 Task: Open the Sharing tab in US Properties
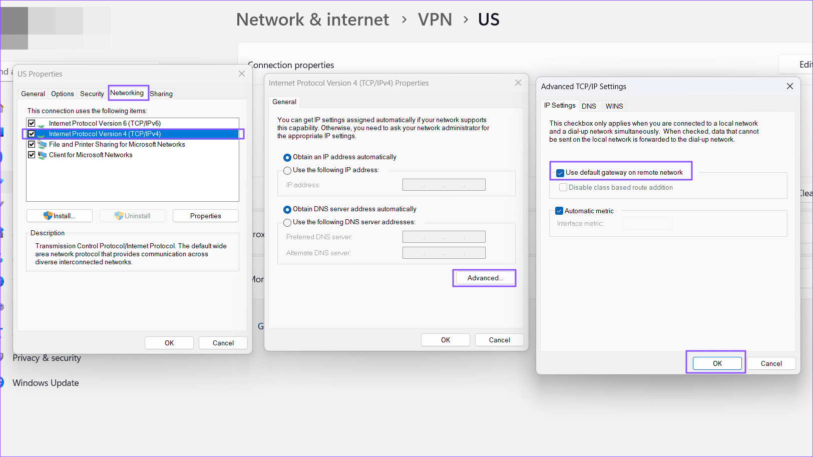tap(161, 94)
